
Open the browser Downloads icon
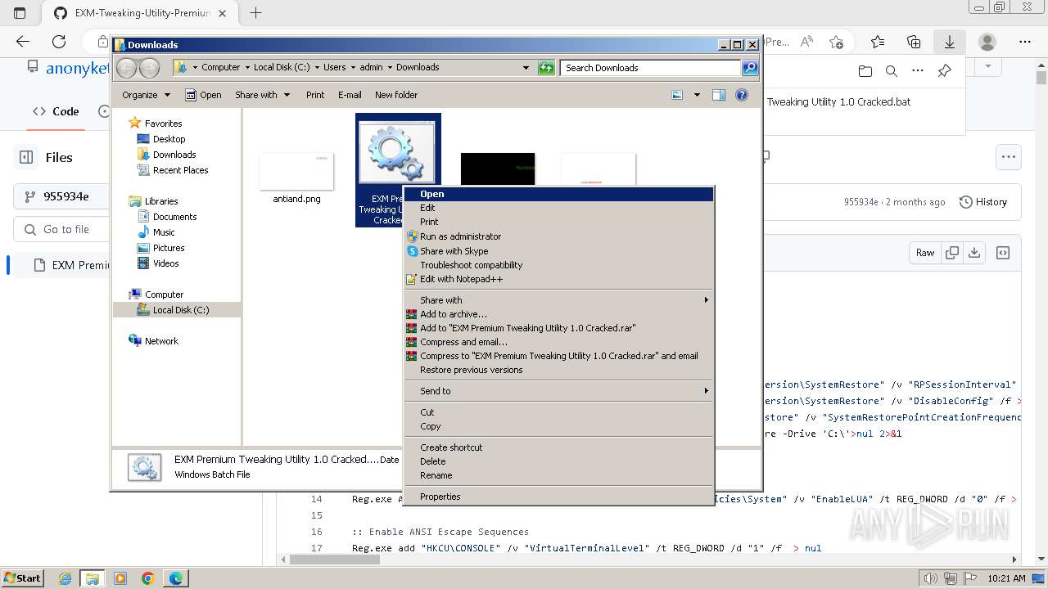point(950,42)
